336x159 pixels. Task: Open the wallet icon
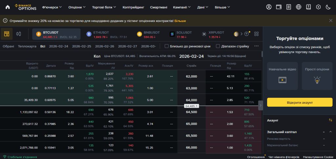[x=279, y=7]
